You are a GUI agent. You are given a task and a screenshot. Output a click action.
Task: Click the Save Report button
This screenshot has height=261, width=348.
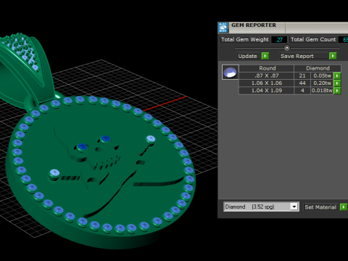click(304, 56)
